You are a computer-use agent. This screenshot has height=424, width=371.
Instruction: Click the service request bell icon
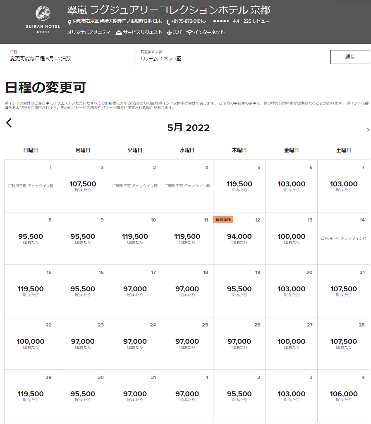119,33
